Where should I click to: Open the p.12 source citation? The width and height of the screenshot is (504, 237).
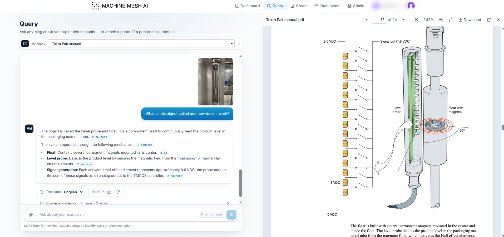pyautogui.click(x=164, y=153)
